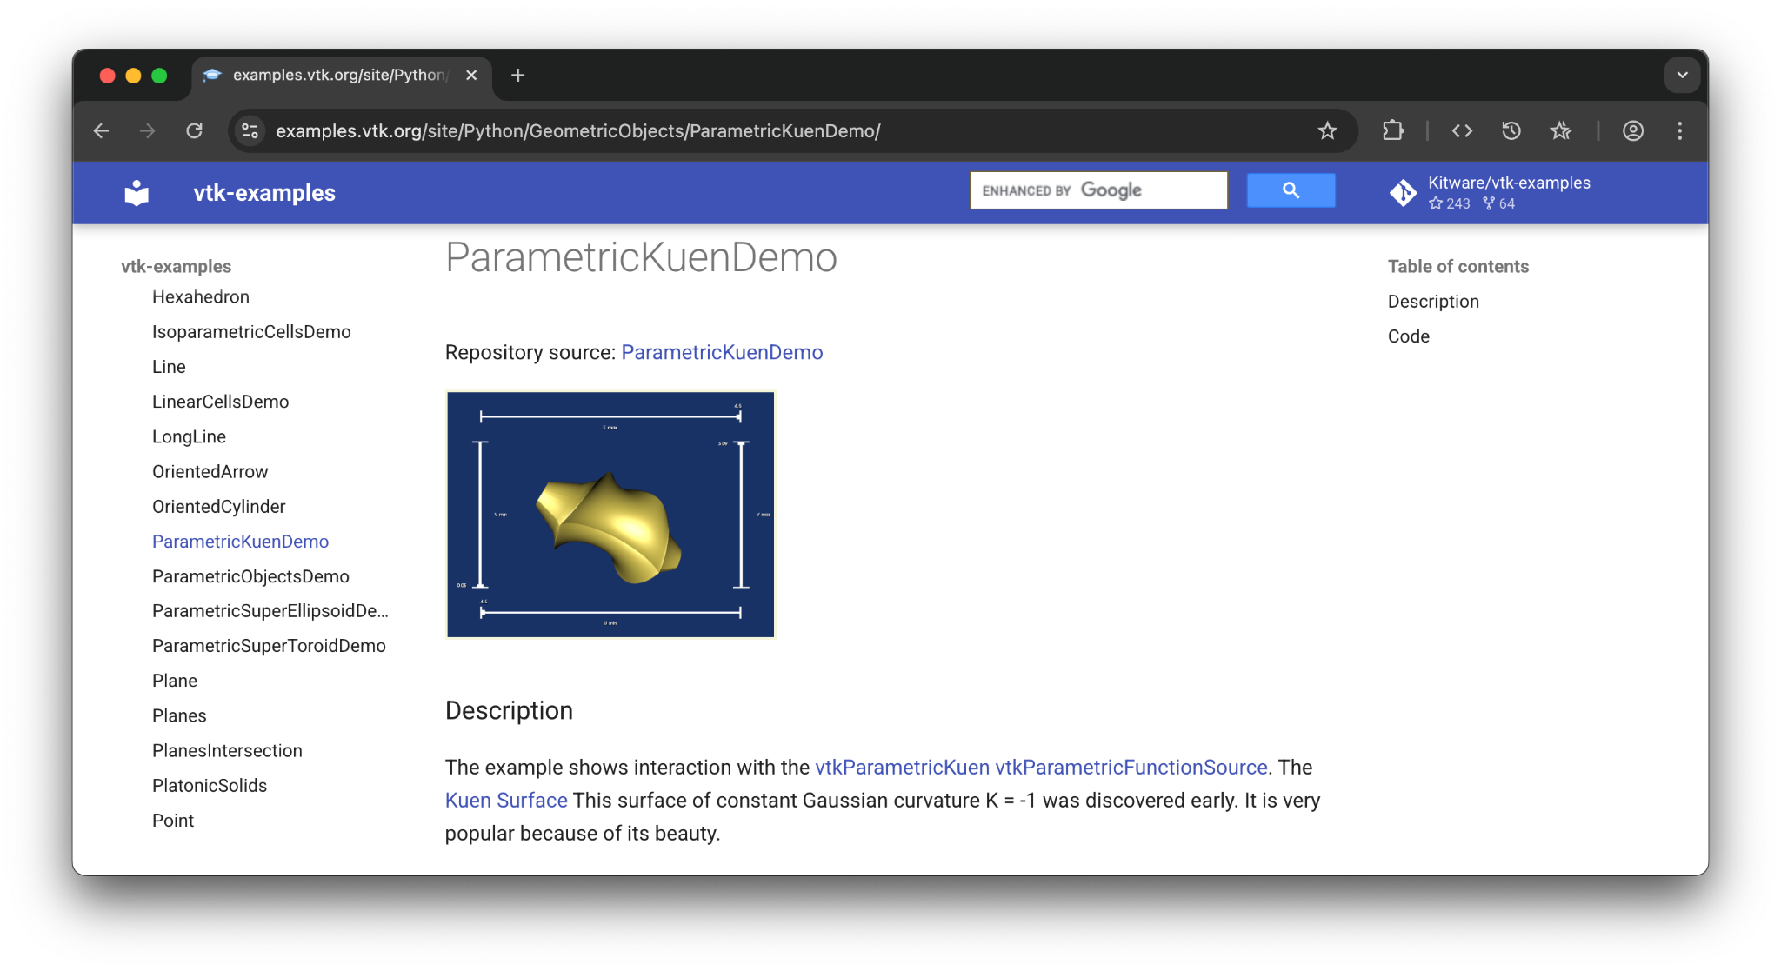Open the Kuen Surface link
Viewport: 1781px width, 971px height.
tap(506, 800)
